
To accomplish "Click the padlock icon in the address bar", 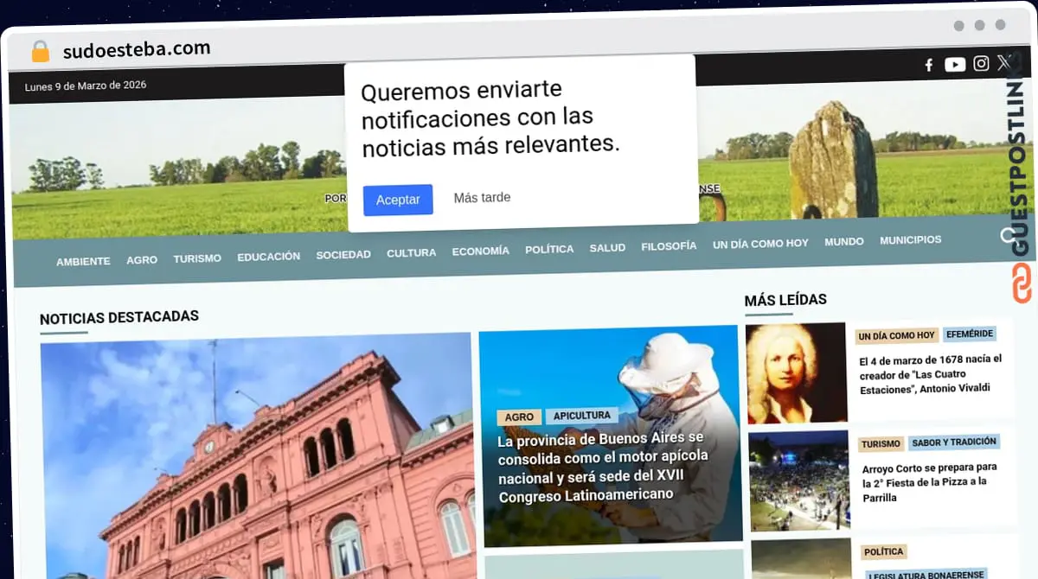I will click(38, 48).
